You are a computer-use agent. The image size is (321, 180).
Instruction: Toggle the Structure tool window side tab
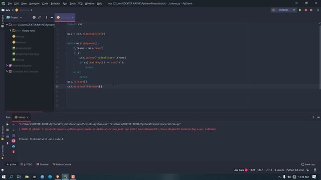3,133
